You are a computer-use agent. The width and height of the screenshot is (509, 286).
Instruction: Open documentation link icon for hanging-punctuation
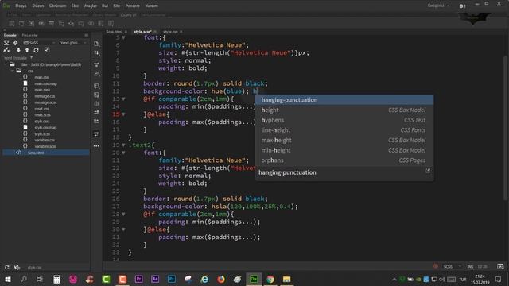(428, 171)
